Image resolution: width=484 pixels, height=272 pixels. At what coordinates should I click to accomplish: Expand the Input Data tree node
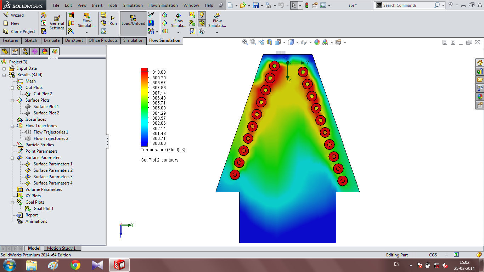point(4,68)
